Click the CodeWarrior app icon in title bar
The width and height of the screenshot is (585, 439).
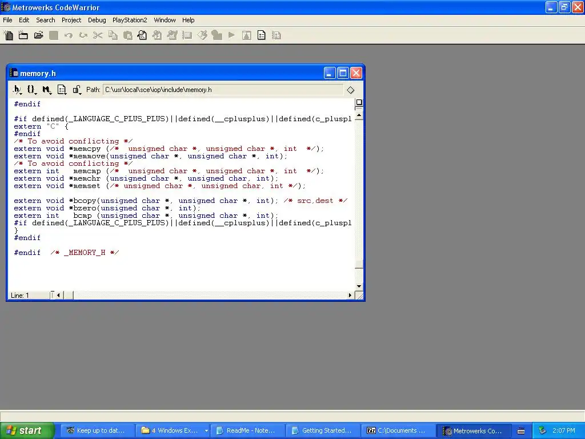[x=6, y=7]
